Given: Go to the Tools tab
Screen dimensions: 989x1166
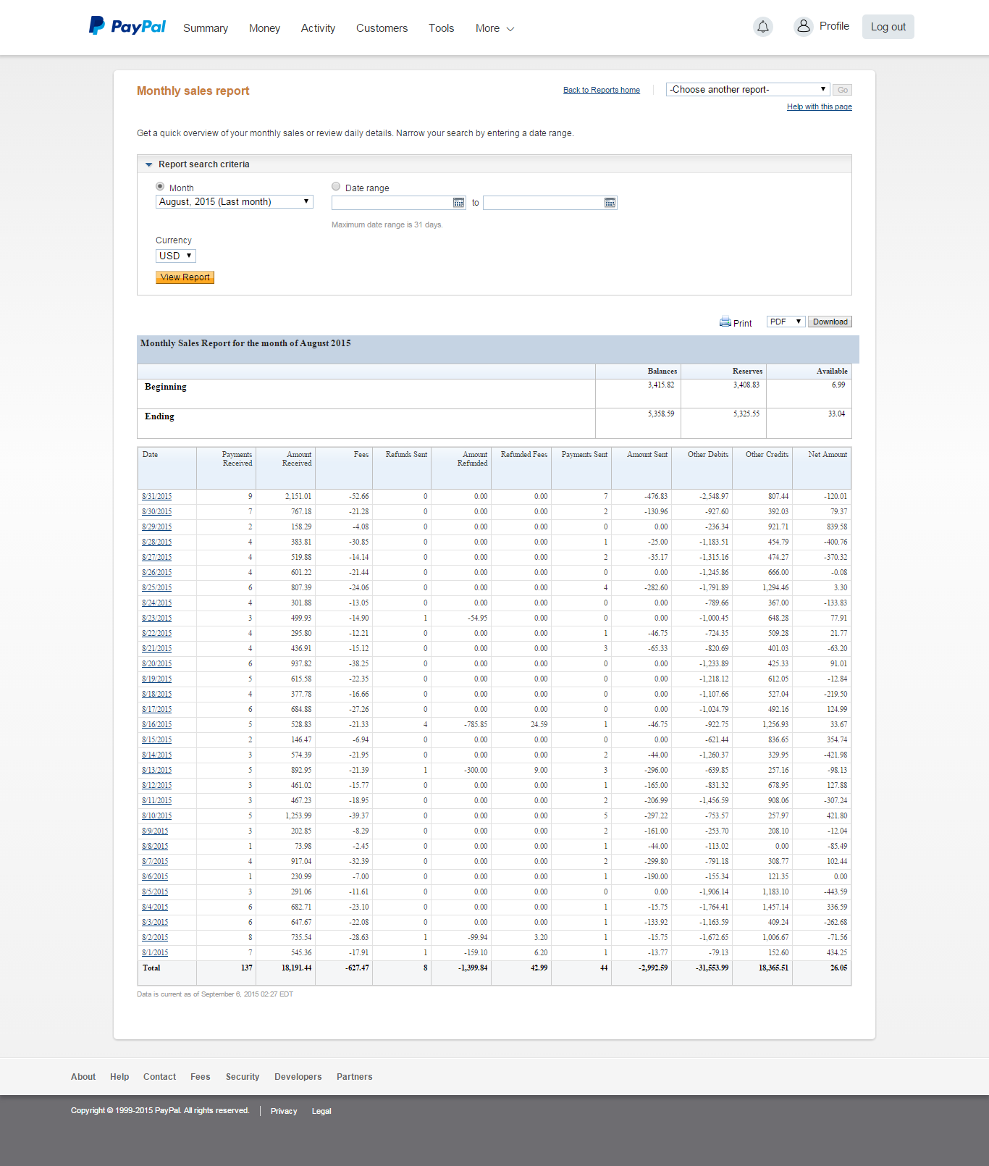Looking at the screenshot, I should point(441,28).
